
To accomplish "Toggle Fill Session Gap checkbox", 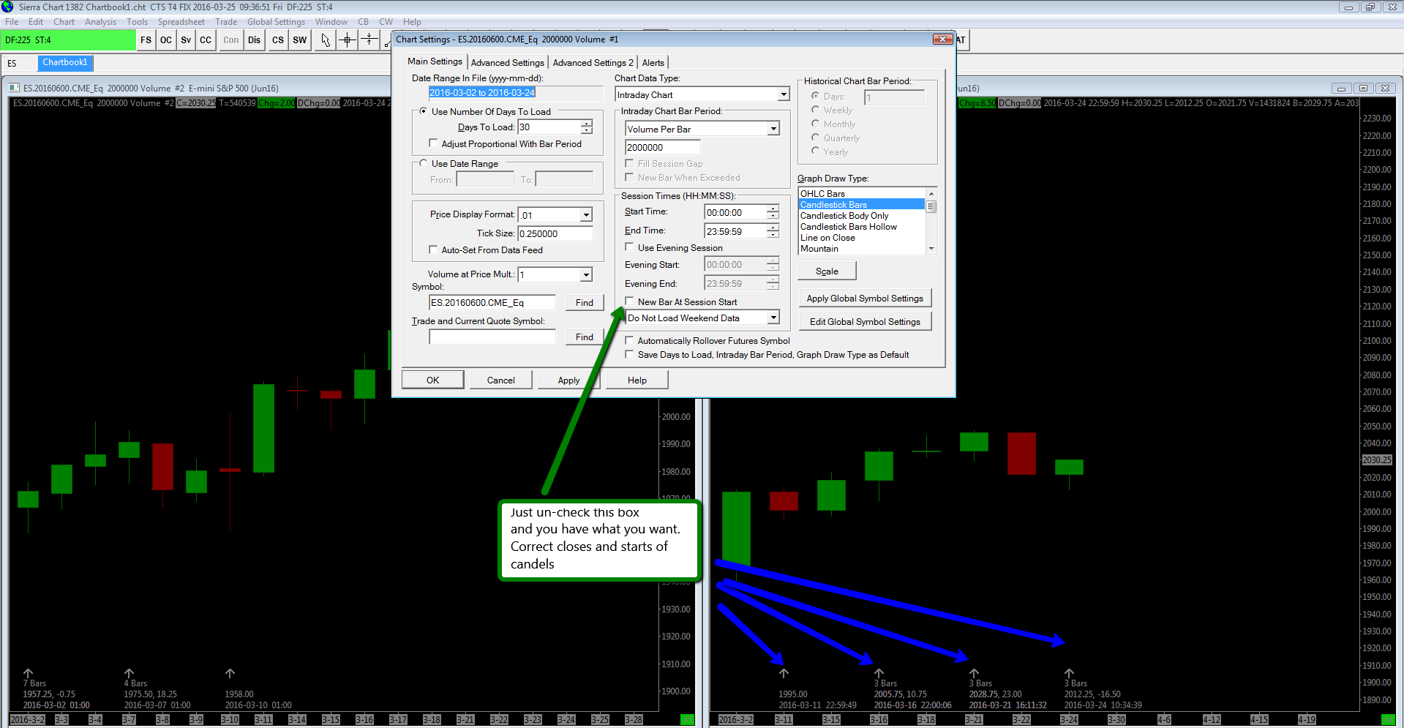I will coord(629,163).
